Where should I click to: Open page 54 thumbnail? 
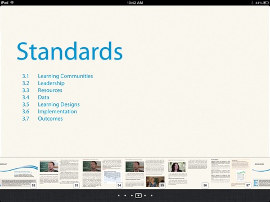[x=102, y=174]
